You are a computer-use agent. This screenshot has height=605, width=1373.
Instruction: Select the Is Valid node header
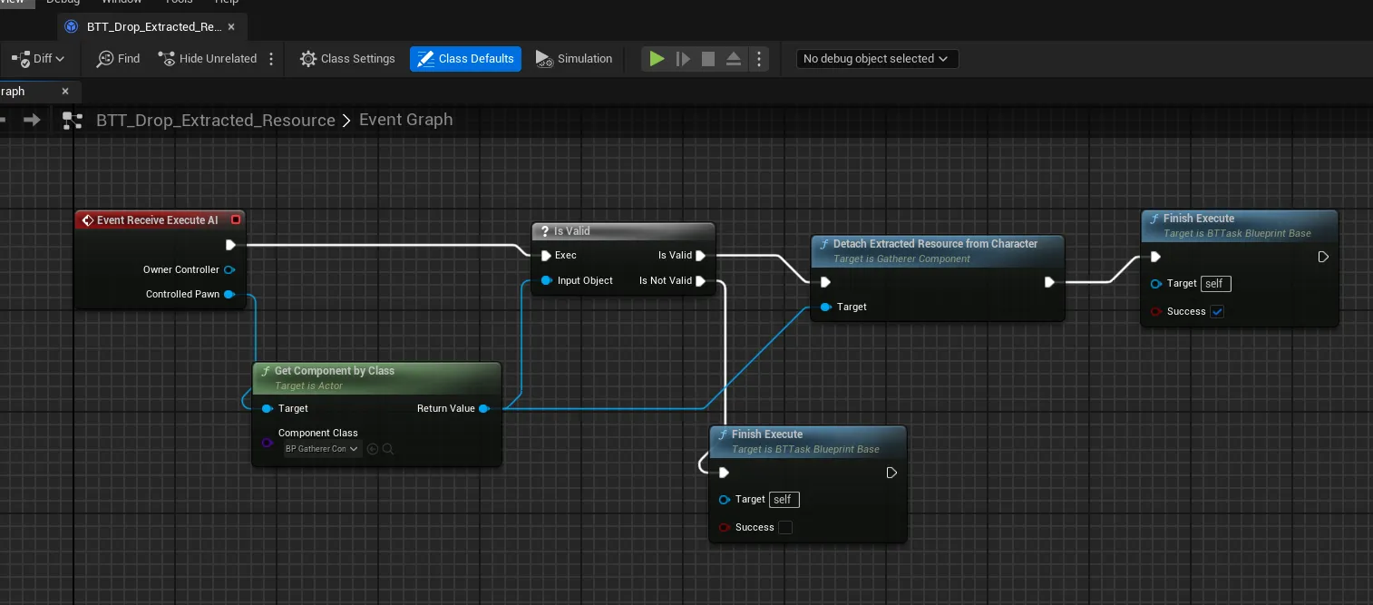[x=623, y=231]
